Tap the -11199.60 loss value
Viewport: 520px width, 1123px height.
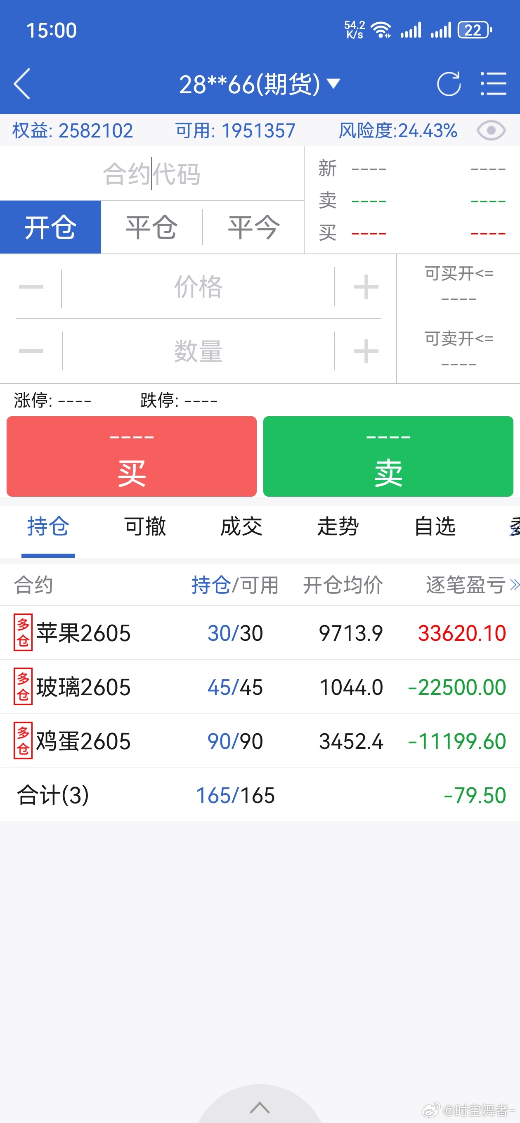tap(457, 741)
